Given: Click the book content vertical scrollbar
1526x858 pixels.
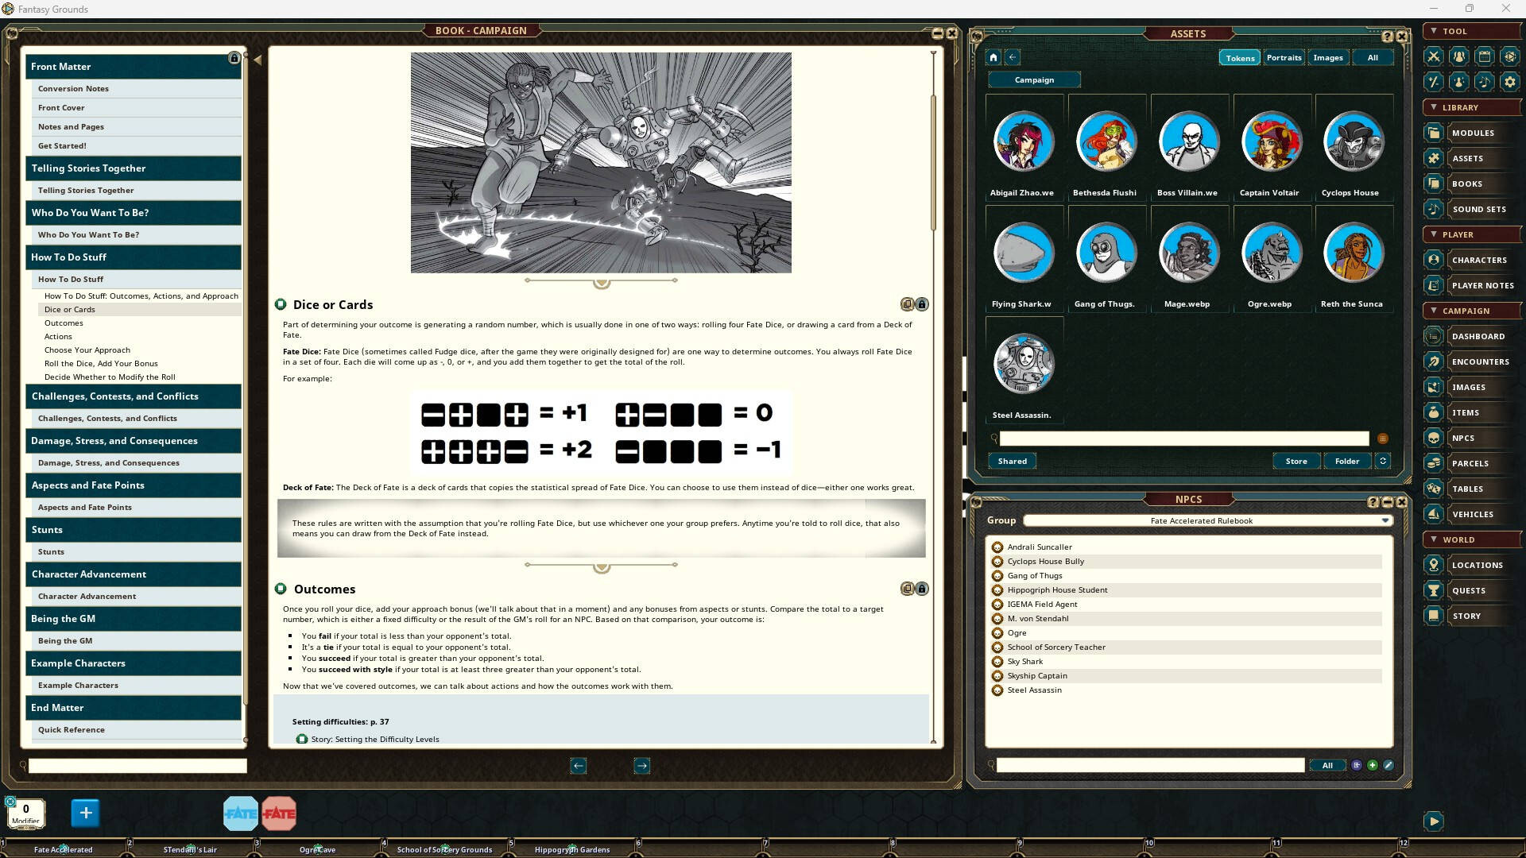Looking at the screenshot, I should 933,163.
